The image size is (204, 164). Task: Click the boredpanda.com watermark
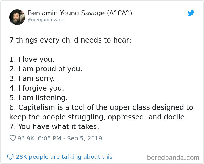[173, 158]
